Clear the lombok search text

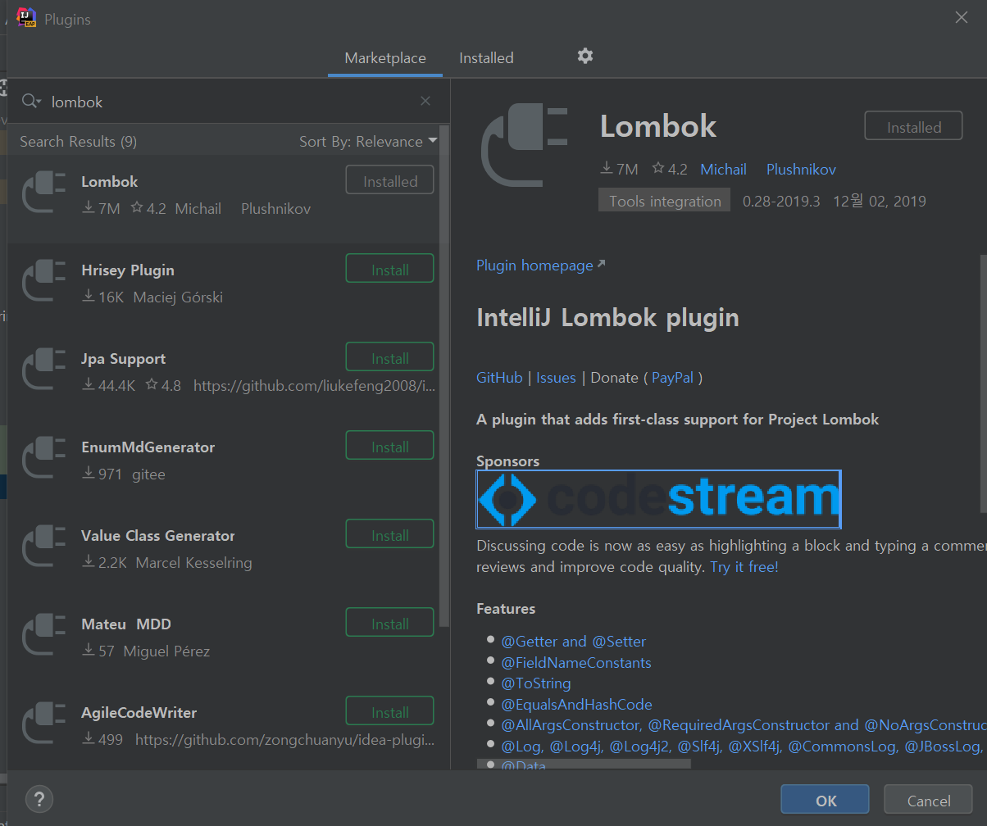425,101
